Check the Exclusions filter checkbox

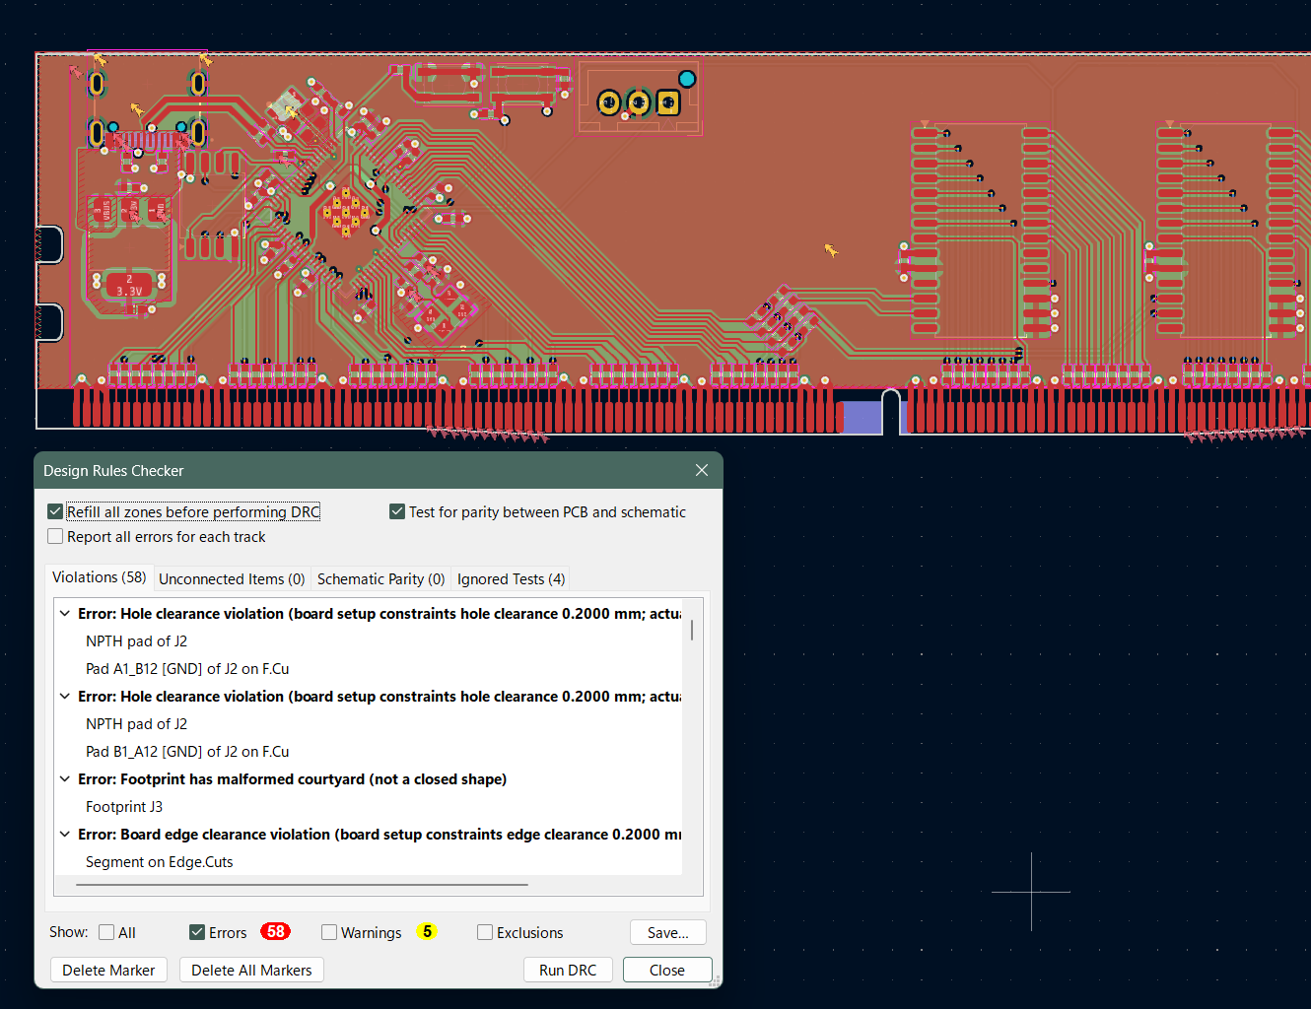[485, 933]
